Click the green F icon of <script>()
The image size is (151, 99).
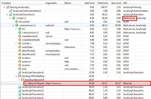[x=14, y=18]
